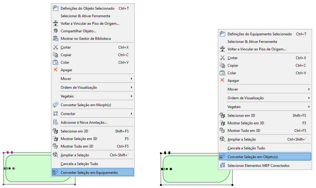Select Converter Seleção em Equipamento
316x188 pixels.
pyautogui.click(x=93, y=173)
